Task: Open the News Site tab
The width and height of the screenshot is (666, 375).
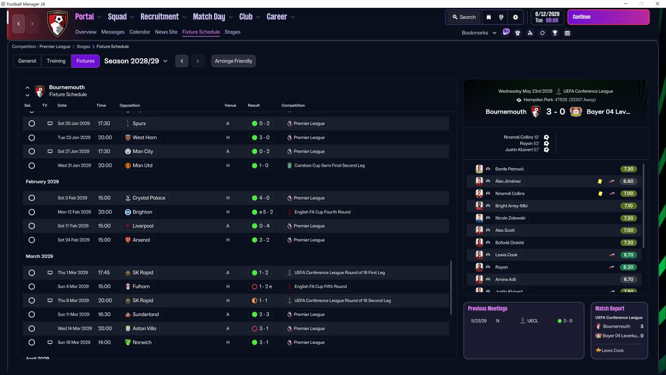Action: click(x=166, y=32)
